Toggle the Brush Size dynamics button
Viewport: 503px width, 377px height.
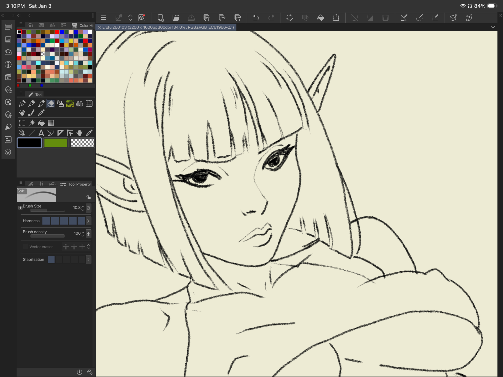[89, 208]
